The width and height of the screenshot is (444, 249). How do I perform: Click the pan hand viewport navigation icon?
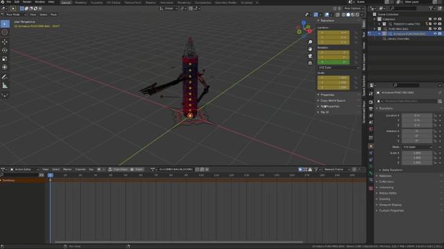pyautogui.click(x=310, y=49)
